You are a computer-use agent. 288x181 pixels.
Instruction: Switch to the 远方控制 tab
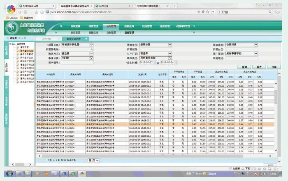tap(46, 38)
